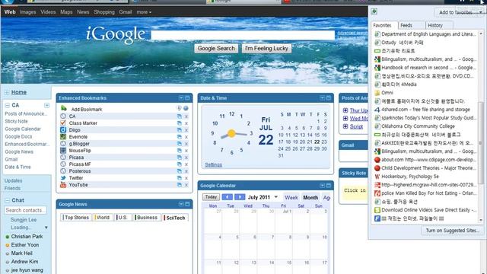Open Images in the Google top bar
487x274 pixels.
[x=28, y=12]
